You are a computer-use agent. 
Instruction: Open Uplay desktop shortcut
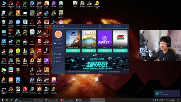pos(18,23)
